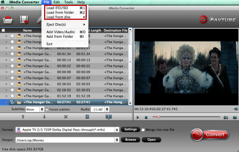This screenshot has height=152, width=239.
Task: Open the Audio track dropdown
Action: pos(100,109)
